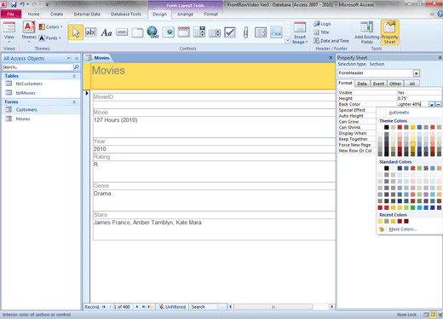
Task: Choose Automatic color option
Action: tap(399, 113)
